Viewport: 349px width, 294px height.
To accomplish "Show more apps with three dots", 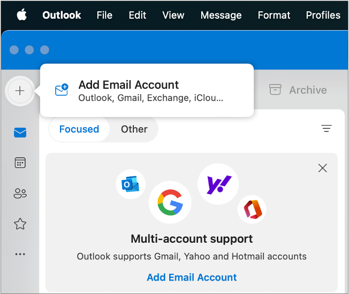I will pos(20,254).
